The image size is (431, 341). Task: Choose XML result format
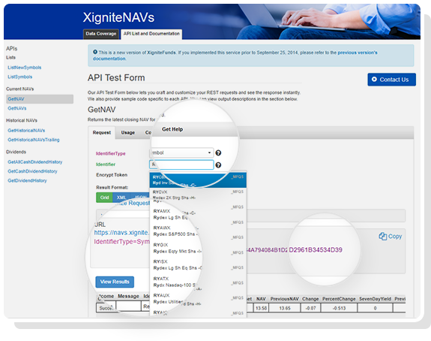(x=121, y=198)
